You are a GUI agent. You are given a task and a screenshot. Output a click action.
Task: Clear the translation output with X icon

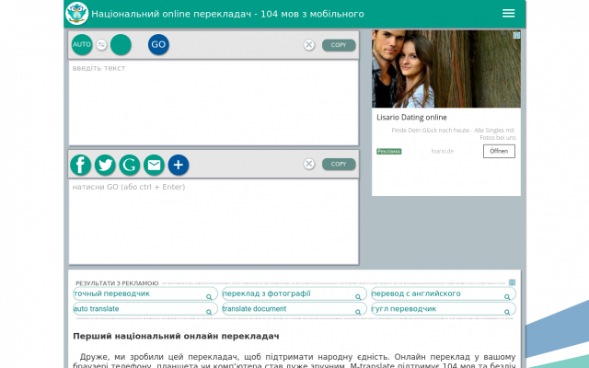[x=309, y=164]
